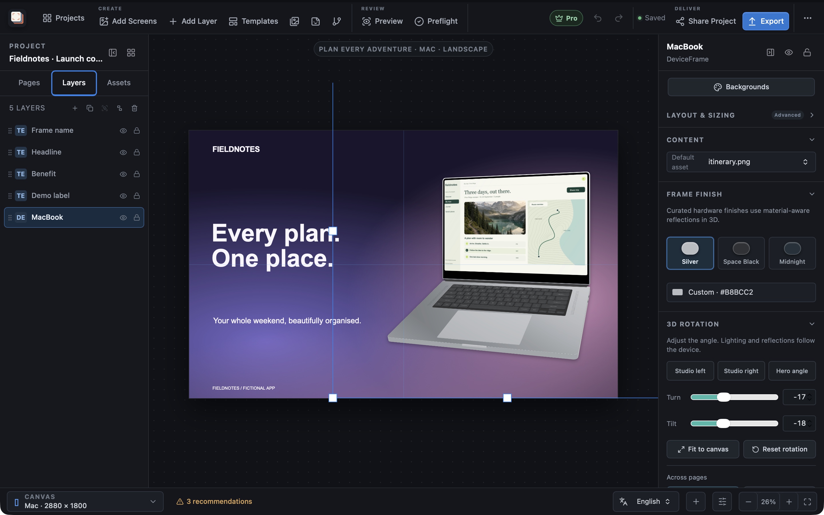824x515 pixels.
Task: Open Preflight review
Action: click(x=436, y=21)
